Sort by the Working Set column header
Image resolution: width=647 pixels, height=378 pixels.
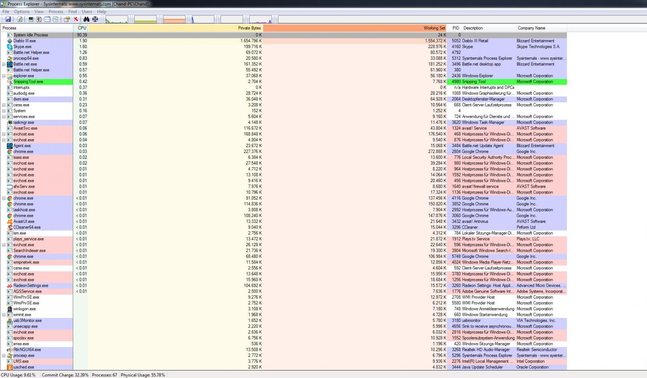tap(355, 28)
